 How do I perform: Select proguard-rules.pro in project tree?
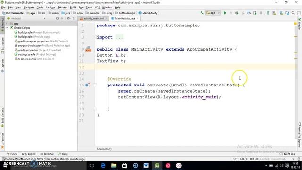pos(42,45)
